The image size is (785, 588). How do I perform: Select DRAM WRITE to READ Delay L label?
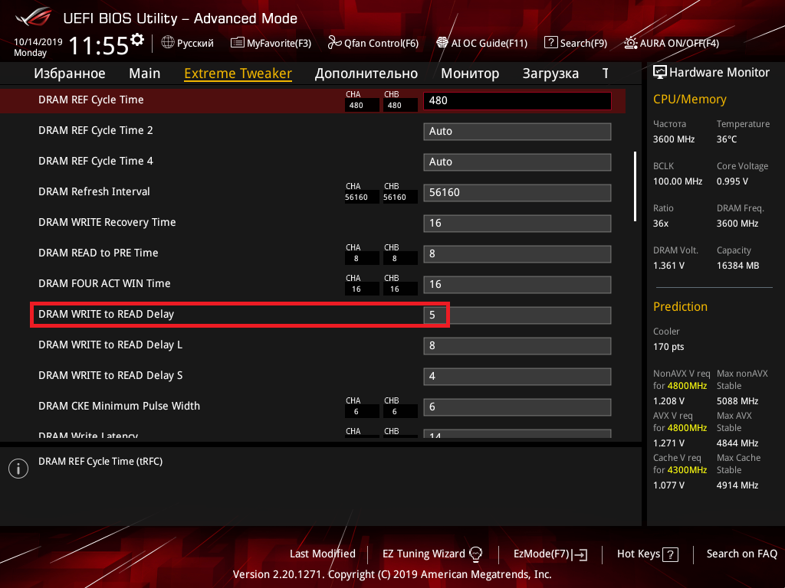[x=110, y=345]
